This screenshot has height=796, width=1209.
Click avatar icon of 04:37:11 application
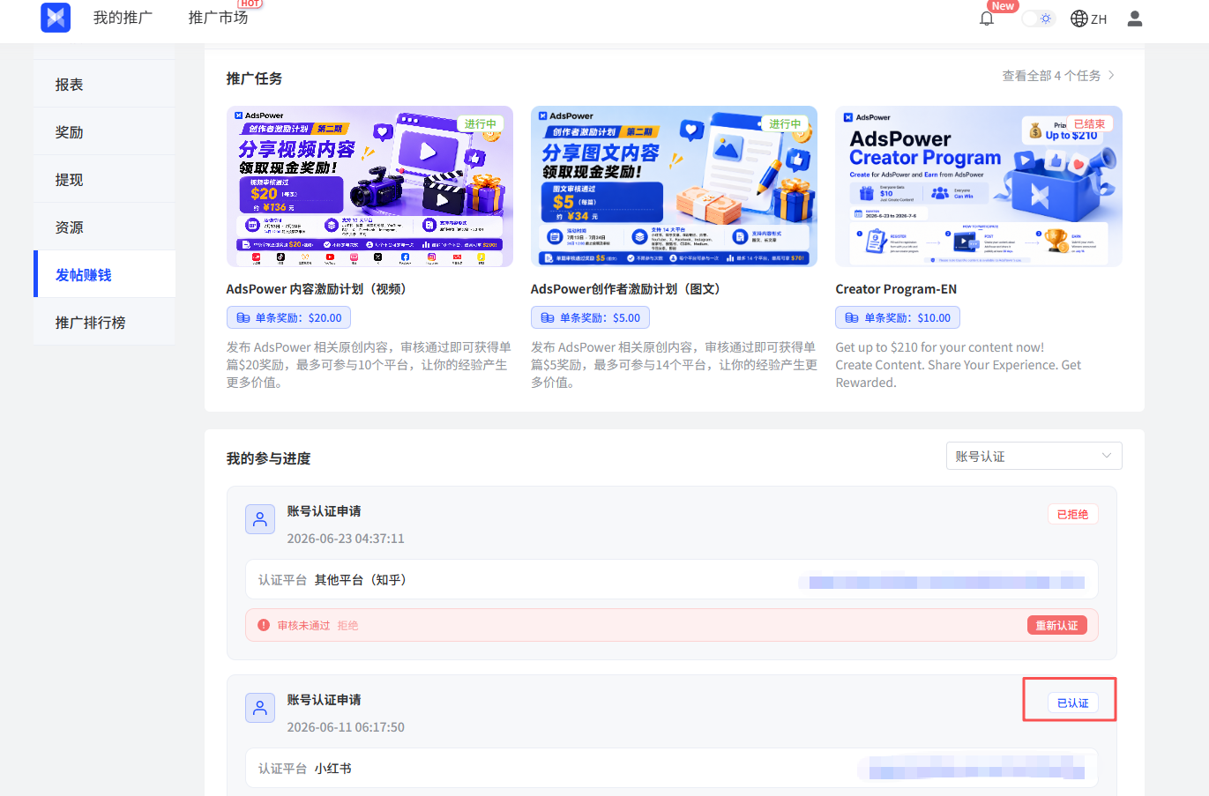[260, 519]
